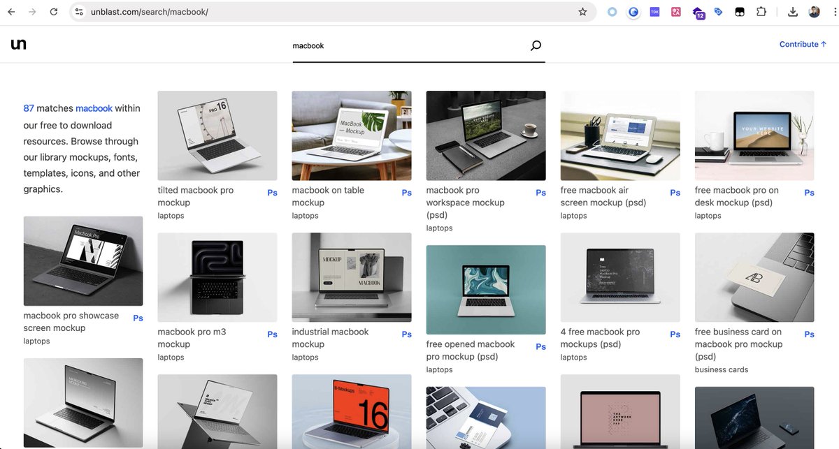Viewport: 839px width, 449px height.
Task: Open the macbook on round table thumbnail
Action: coord(352,135)
